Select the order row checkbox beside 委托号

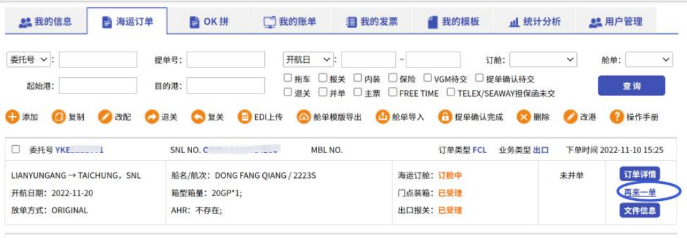(16, 149)
